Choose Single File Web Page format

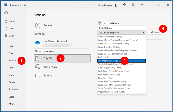click(x=121, y=64)
